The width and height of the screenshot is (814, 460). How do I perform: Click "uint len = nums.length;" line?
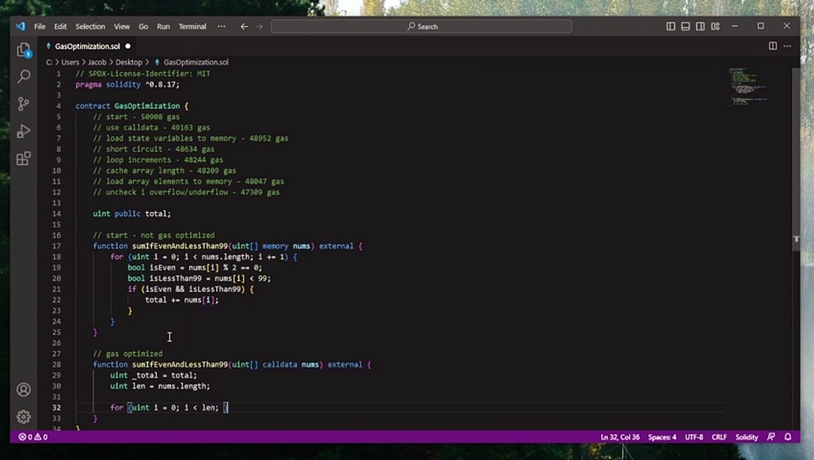[x=160, y=386]
